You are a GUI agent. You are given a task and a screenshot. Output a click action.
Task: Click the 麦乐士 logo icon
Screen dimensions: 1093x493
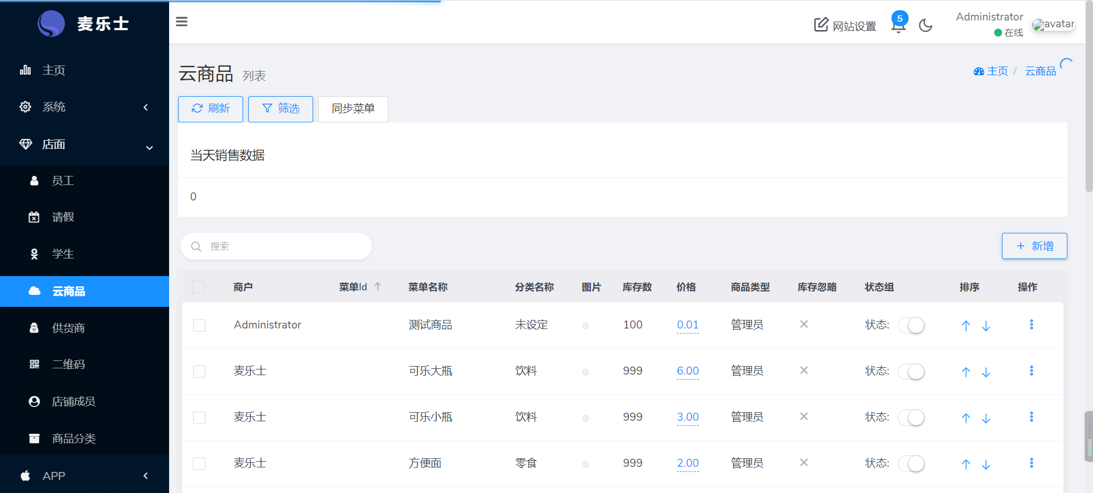point(51,24)
